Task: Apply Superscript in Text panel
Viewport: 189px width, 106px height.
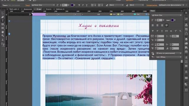Action: (176, 31)
